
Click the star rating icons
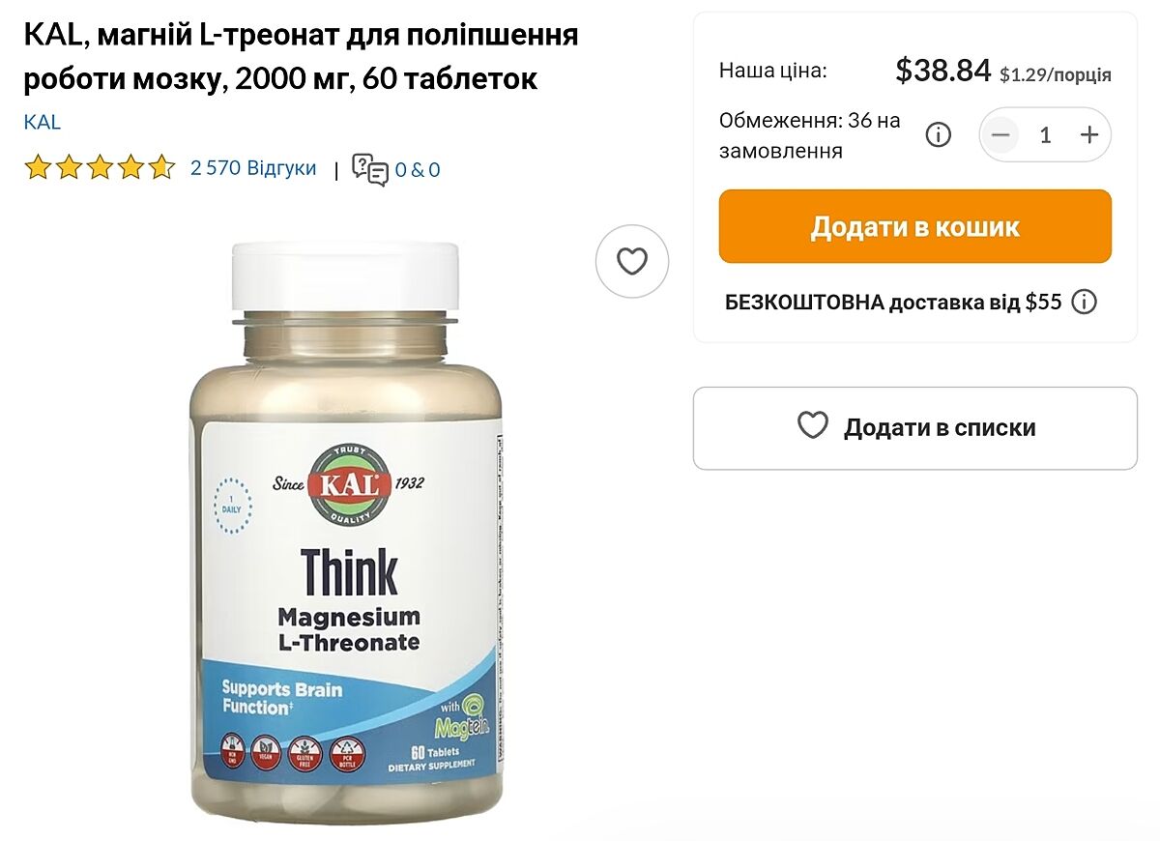tap(100, 168)
